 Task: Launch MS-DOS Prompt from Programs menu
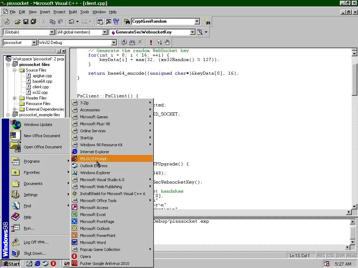tap(112, 159)
